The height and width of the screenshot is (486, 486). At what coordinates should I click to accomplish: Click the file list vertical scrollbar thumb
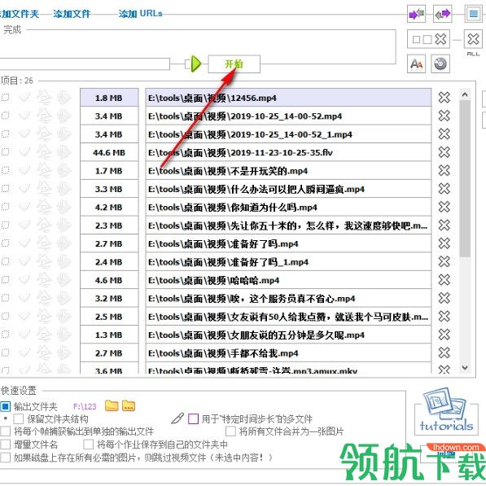click(x=465, y=178)
